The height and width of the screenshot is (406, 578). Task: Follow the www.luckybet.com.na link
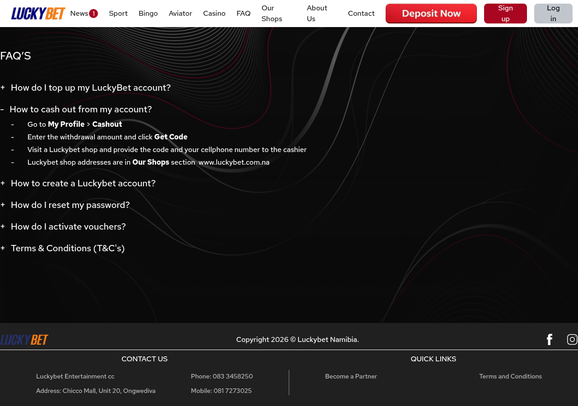[x=234, y=162]
